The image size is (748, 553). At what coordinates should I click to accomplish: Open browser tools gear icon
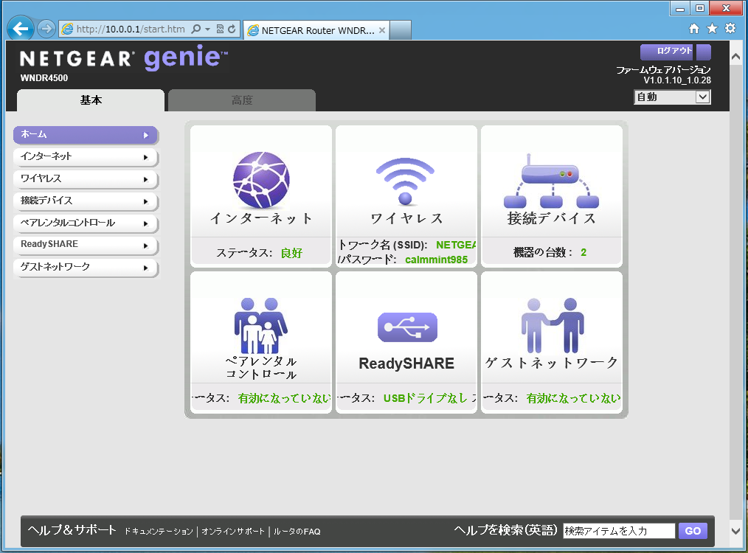tap(730, 29)
